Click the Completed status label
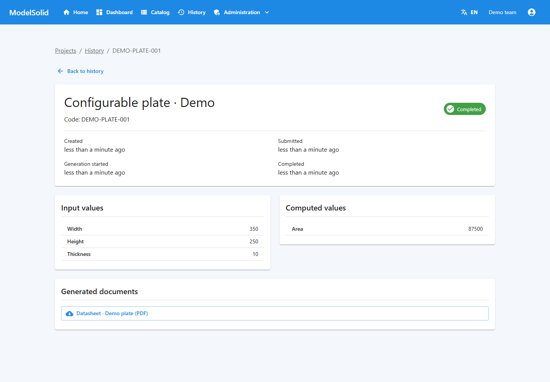 [x=469, y=109]
